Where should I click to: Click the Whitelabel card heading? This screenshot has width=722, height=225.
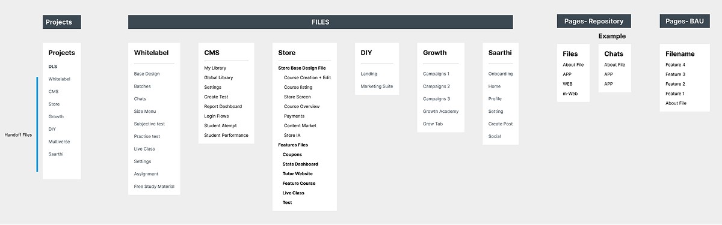152,53
